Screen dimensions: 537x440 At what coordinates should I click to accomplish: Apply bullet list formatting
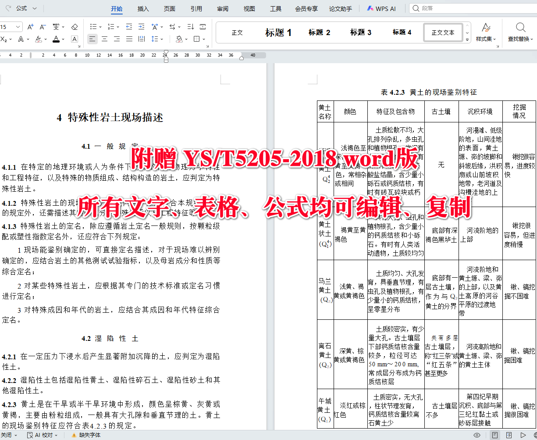pyautogui.click(x=93, y=27)
